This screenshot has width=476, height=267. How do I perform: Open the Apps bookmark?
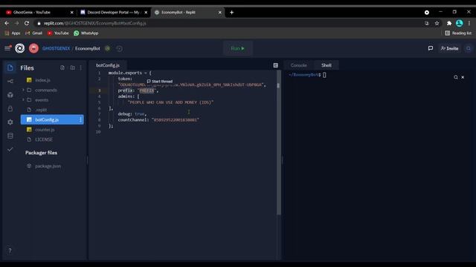tap(13, 33)
